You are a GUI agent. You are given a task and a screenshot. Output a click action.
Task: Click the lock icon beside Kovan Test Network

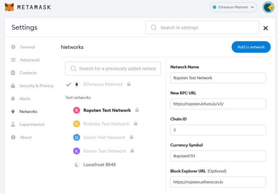[132, 151]
